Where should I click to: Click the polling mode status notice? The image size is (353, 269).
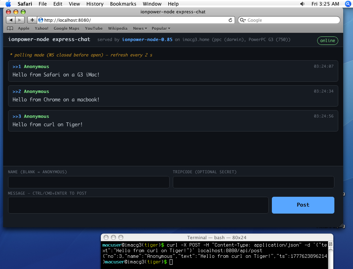pos(81,55)
